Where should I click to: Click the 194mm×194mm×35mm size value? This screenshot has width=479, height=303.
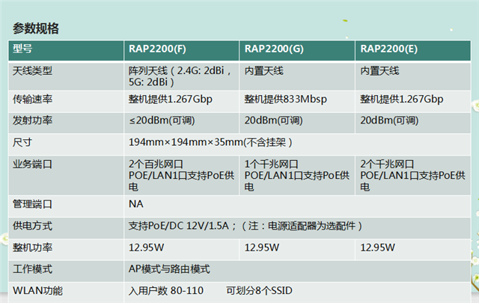(x=210, y=141)
